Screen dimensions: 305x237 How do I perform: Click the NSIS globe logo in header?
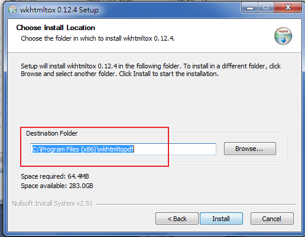(283, 36)
